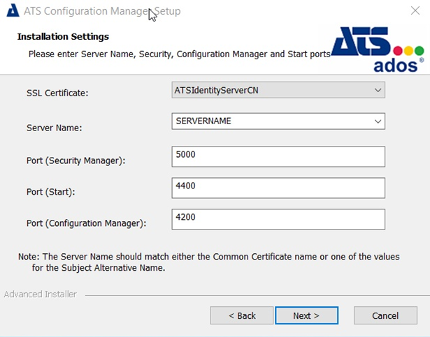This screenshot has height=337, width=430.
Task: Open the Server Name dropdown arrow
Action: [378, 121]
